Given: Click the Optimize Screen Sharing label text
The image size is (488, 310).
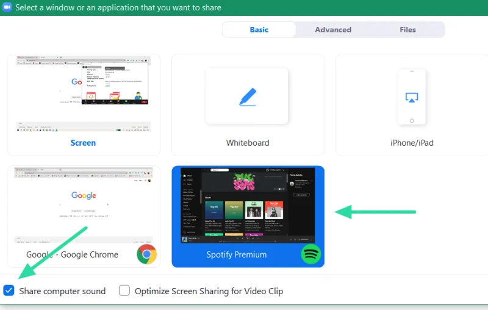Looking at the screenshot, I should (x=209, y=291).
